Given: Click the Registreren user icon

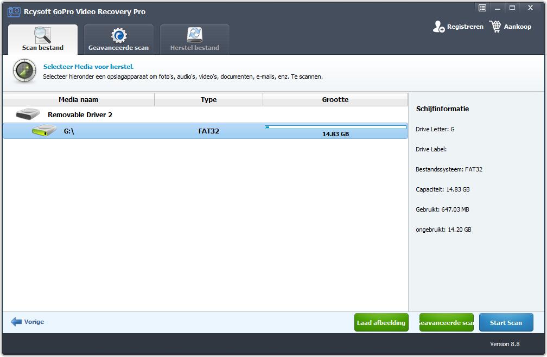Looking at the screenshot, I should tap(438, 27).
